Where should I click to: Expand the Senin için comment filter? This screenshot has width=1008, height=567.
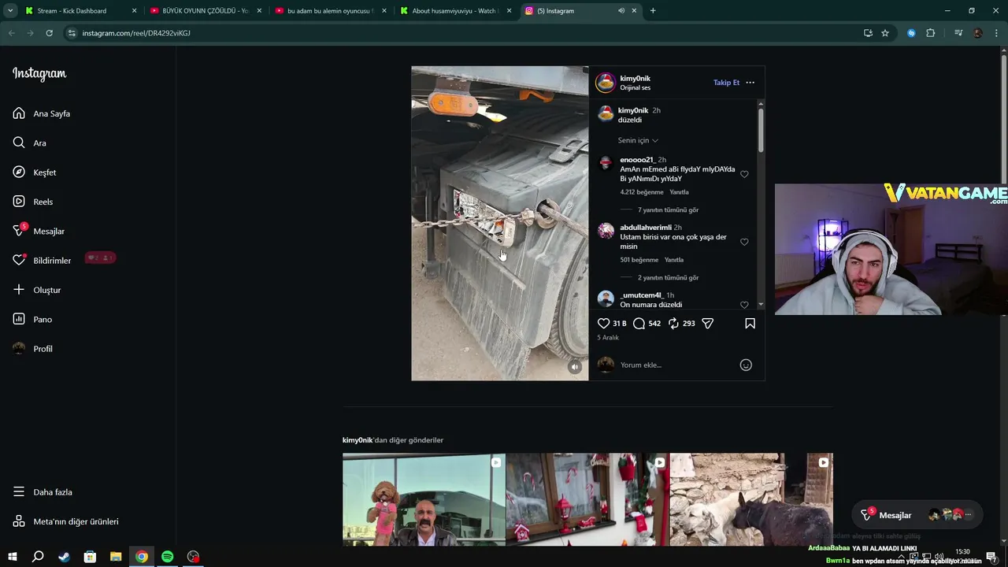[638, 140]
